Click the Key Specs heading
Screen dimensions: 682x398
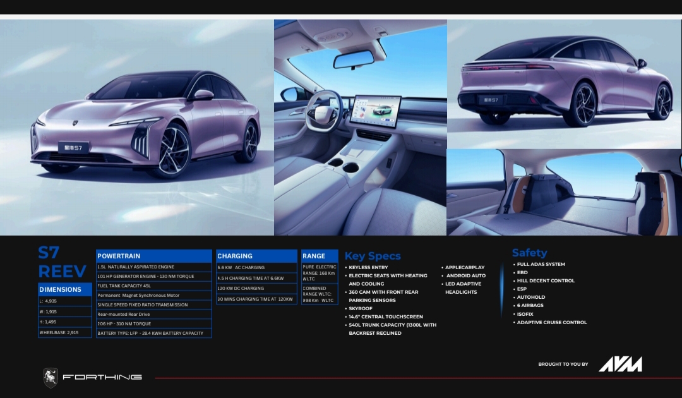pos(373,256)
